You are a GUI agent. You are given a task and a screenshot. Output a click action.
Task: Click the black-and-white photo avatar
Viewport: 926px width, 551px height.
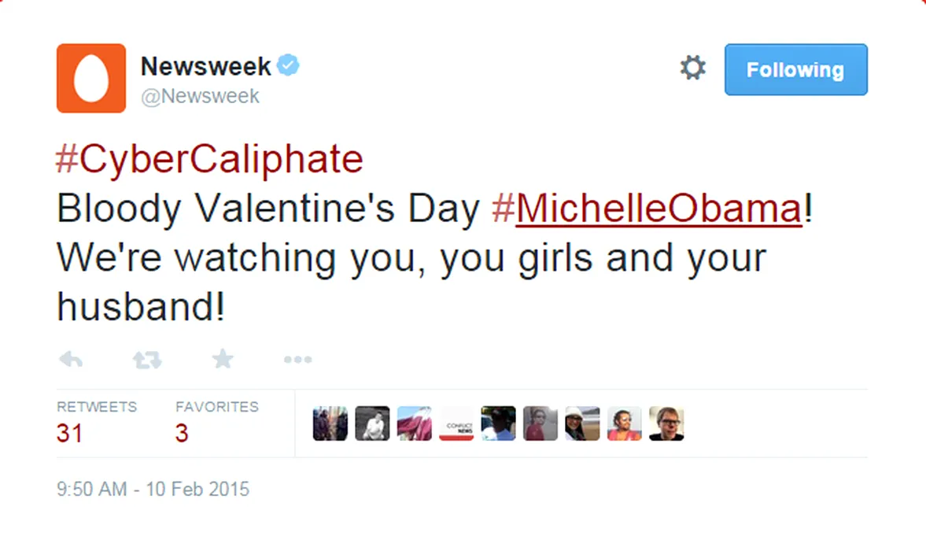pyautogui.click(x=372, y=423)
